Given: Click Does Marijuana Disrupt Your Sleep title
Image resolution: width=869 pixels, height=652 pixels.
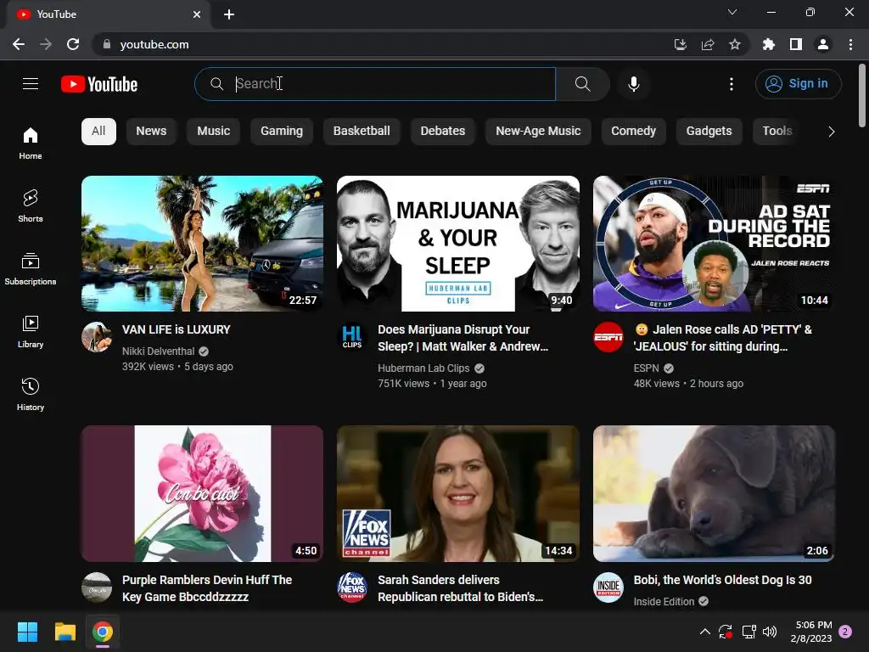Looking at the screenshot, I should point(463,338).
